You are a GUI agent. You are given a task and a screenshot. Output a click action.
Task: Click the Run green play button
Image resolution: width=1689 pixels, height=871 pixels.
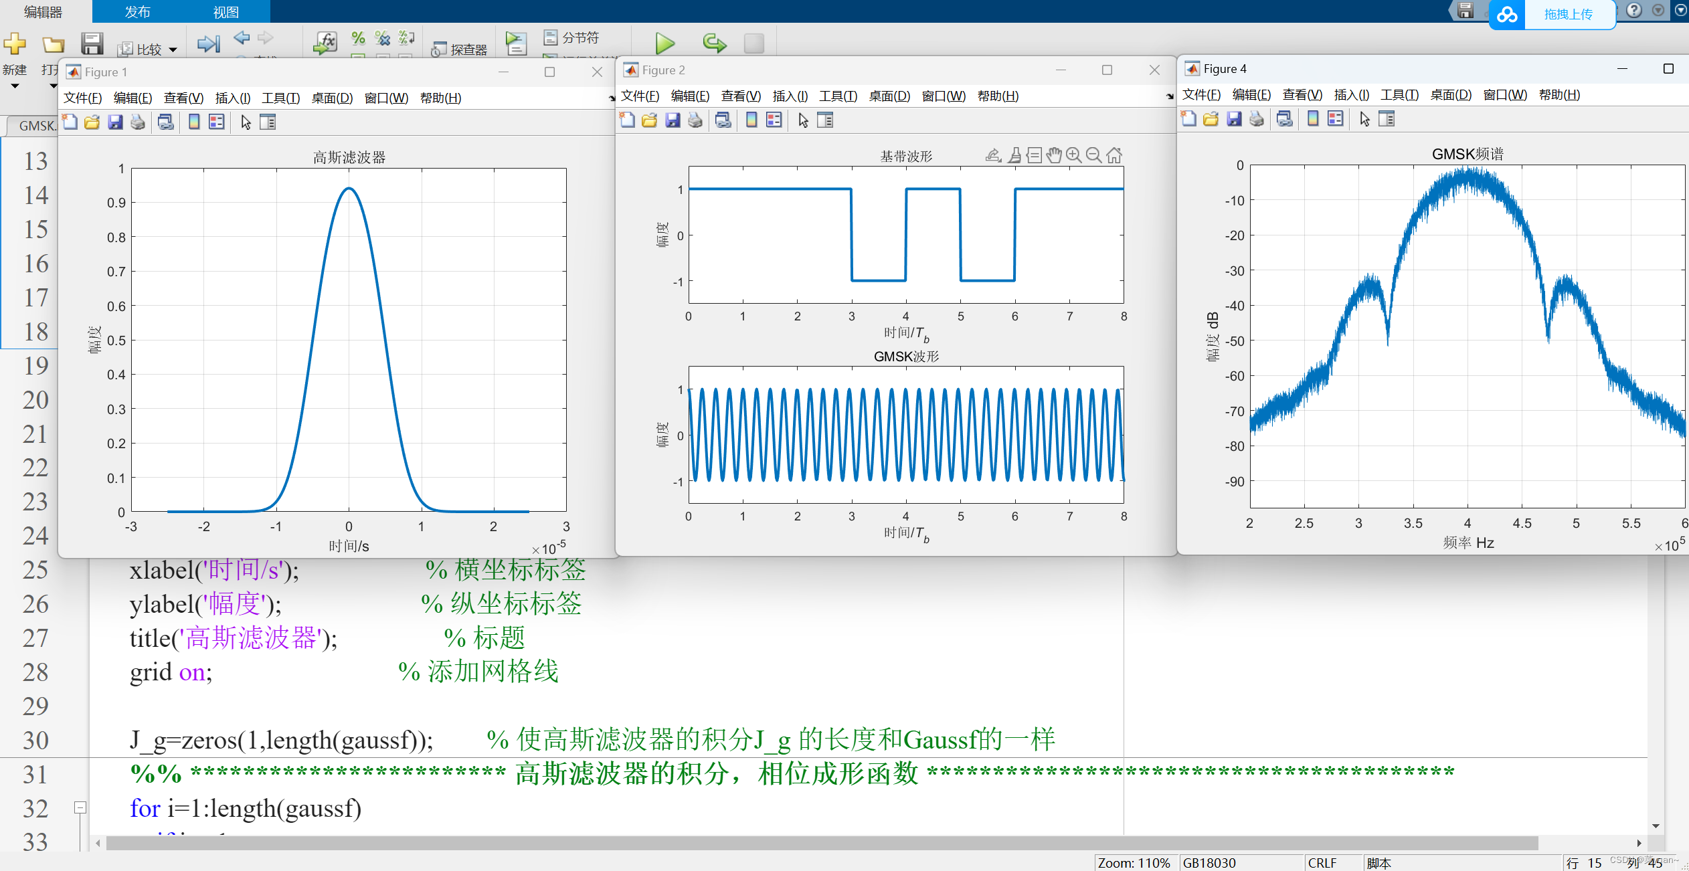tap(664, 43)
